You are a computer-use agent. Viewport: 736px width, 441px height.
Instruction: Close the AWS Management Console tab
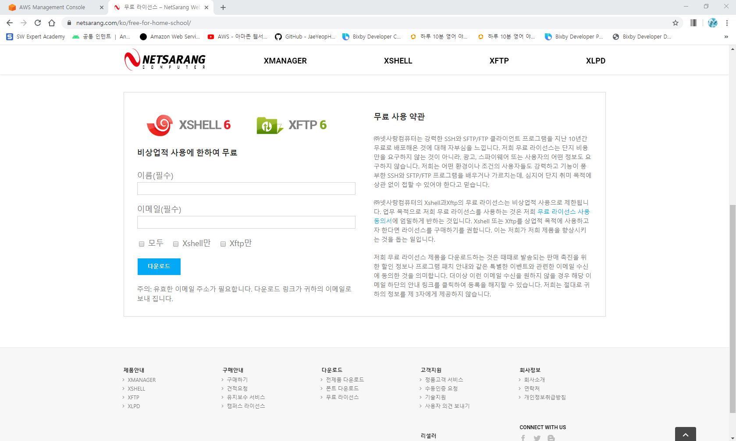(x=102, y=7)
